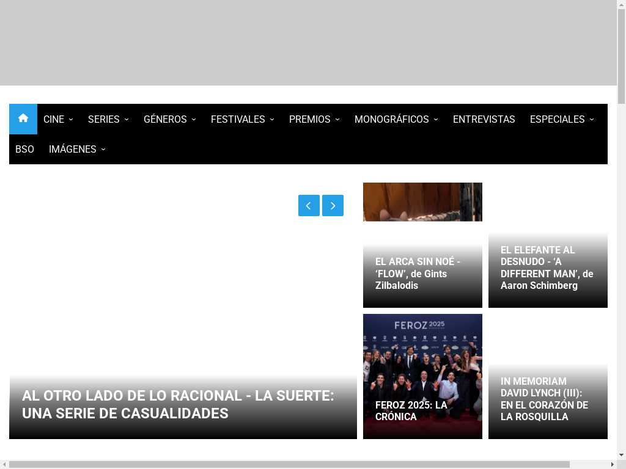Click the vertical scrollbar down arrow
Viewport: 626px width, 469px height.
coord(621,455)
